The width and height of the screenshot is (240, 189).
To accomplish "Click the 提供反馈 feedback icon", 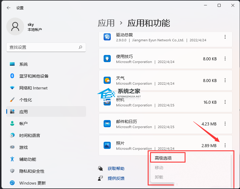I will tap(100, 178).
